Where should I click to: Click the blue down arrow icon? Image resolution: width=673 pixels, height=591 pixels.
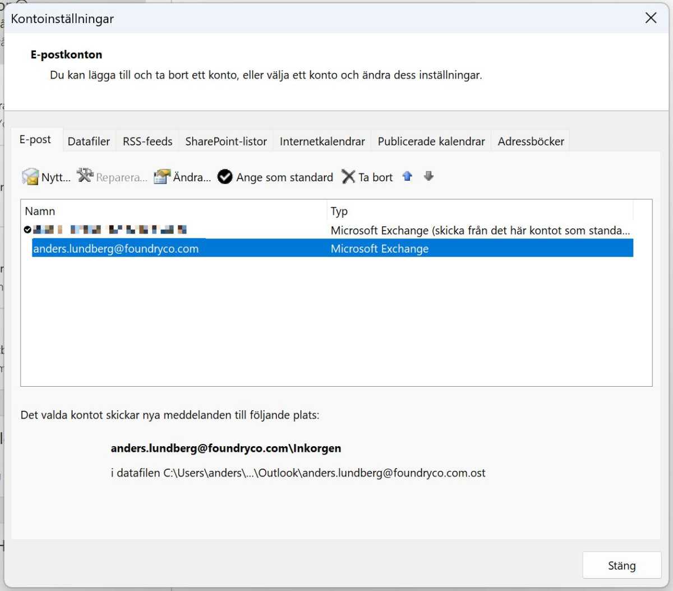click(x=428, y=176)
